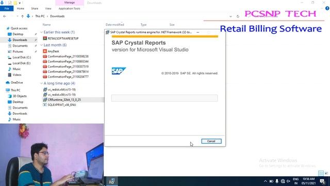330x186 pixels.
Task: Collapse the Last month group
Action: (41, 45)
